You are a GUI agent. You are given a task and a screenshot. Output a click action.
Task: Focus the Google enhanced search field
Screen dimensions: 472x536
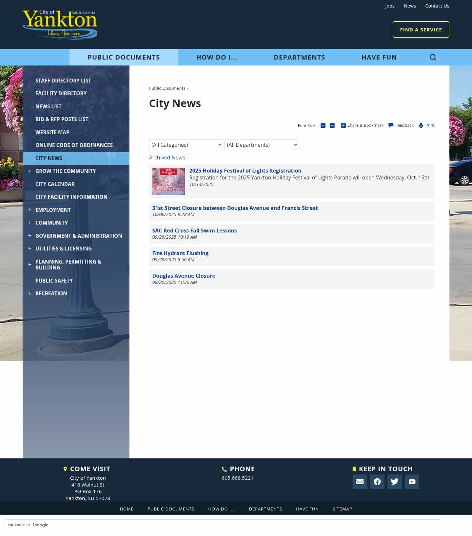(x=229, y=525)
